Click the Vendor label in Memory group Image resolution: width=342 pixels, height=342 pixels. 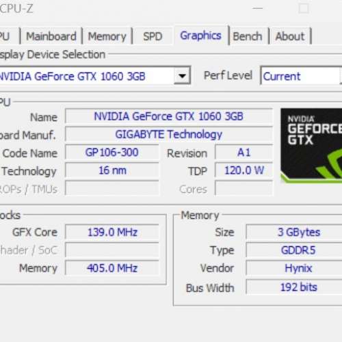pyautogui.click(x=217, y=268)
